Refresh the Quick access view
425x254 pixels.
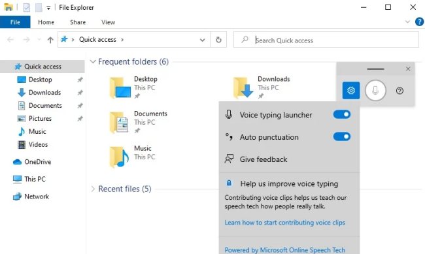(218, 40)
